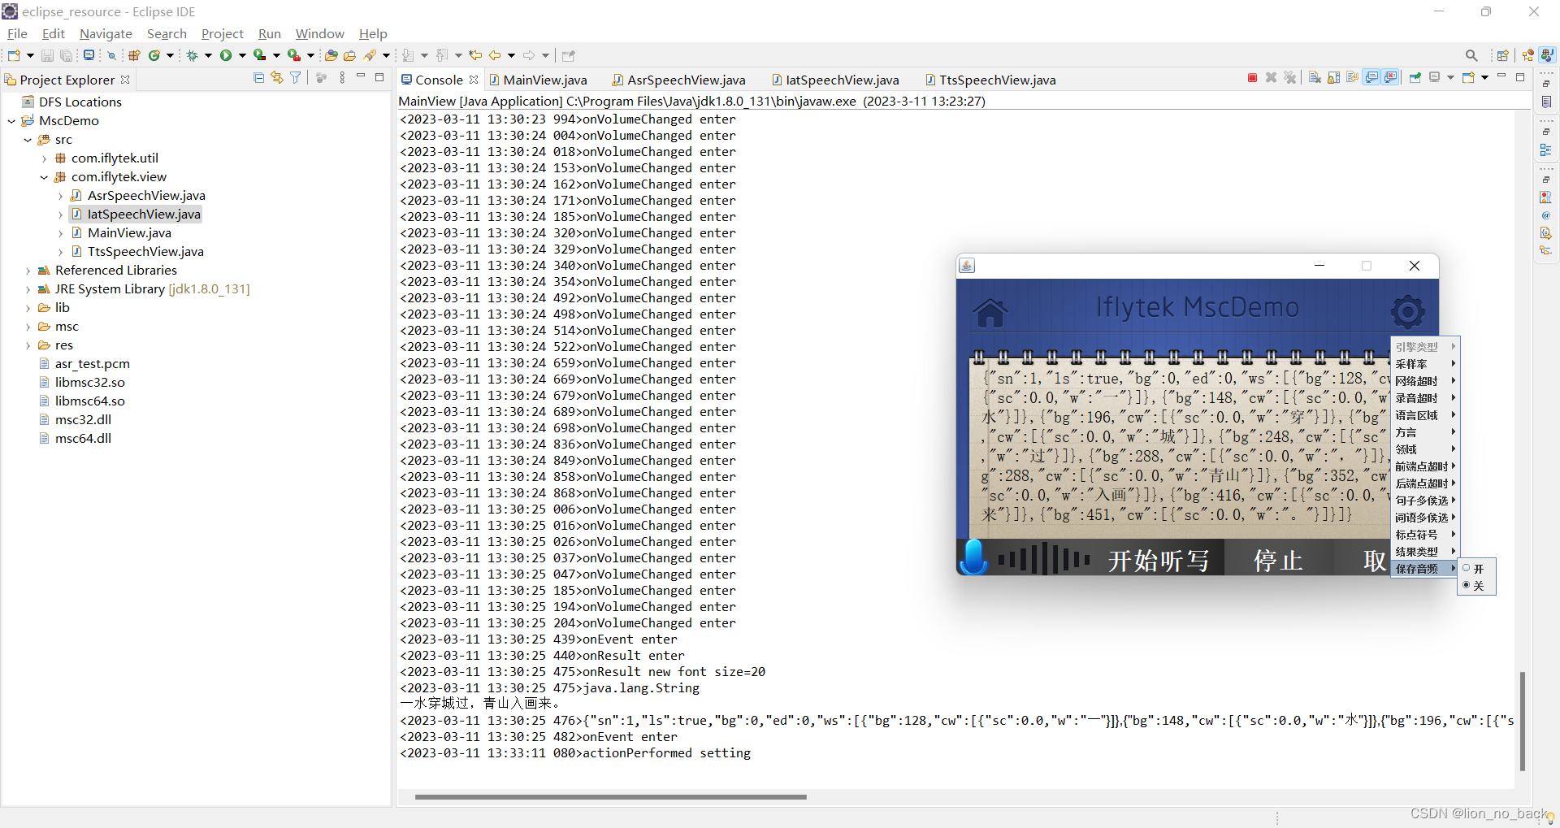The width and height of the screenshot is (1560, 828).
Task: Click the red Terminate button in the Console
Action: pos(1252,77)
